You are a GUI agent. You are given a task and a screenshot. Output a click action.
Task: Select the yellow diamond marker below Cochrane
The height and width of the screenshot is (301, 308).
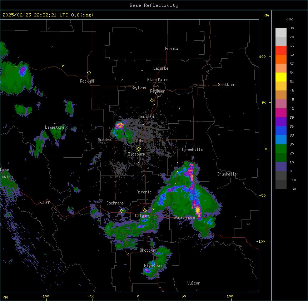point(121,211)
